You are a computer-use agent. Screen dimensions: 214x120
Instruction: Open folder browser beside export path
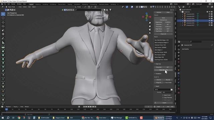coord(172,90)
